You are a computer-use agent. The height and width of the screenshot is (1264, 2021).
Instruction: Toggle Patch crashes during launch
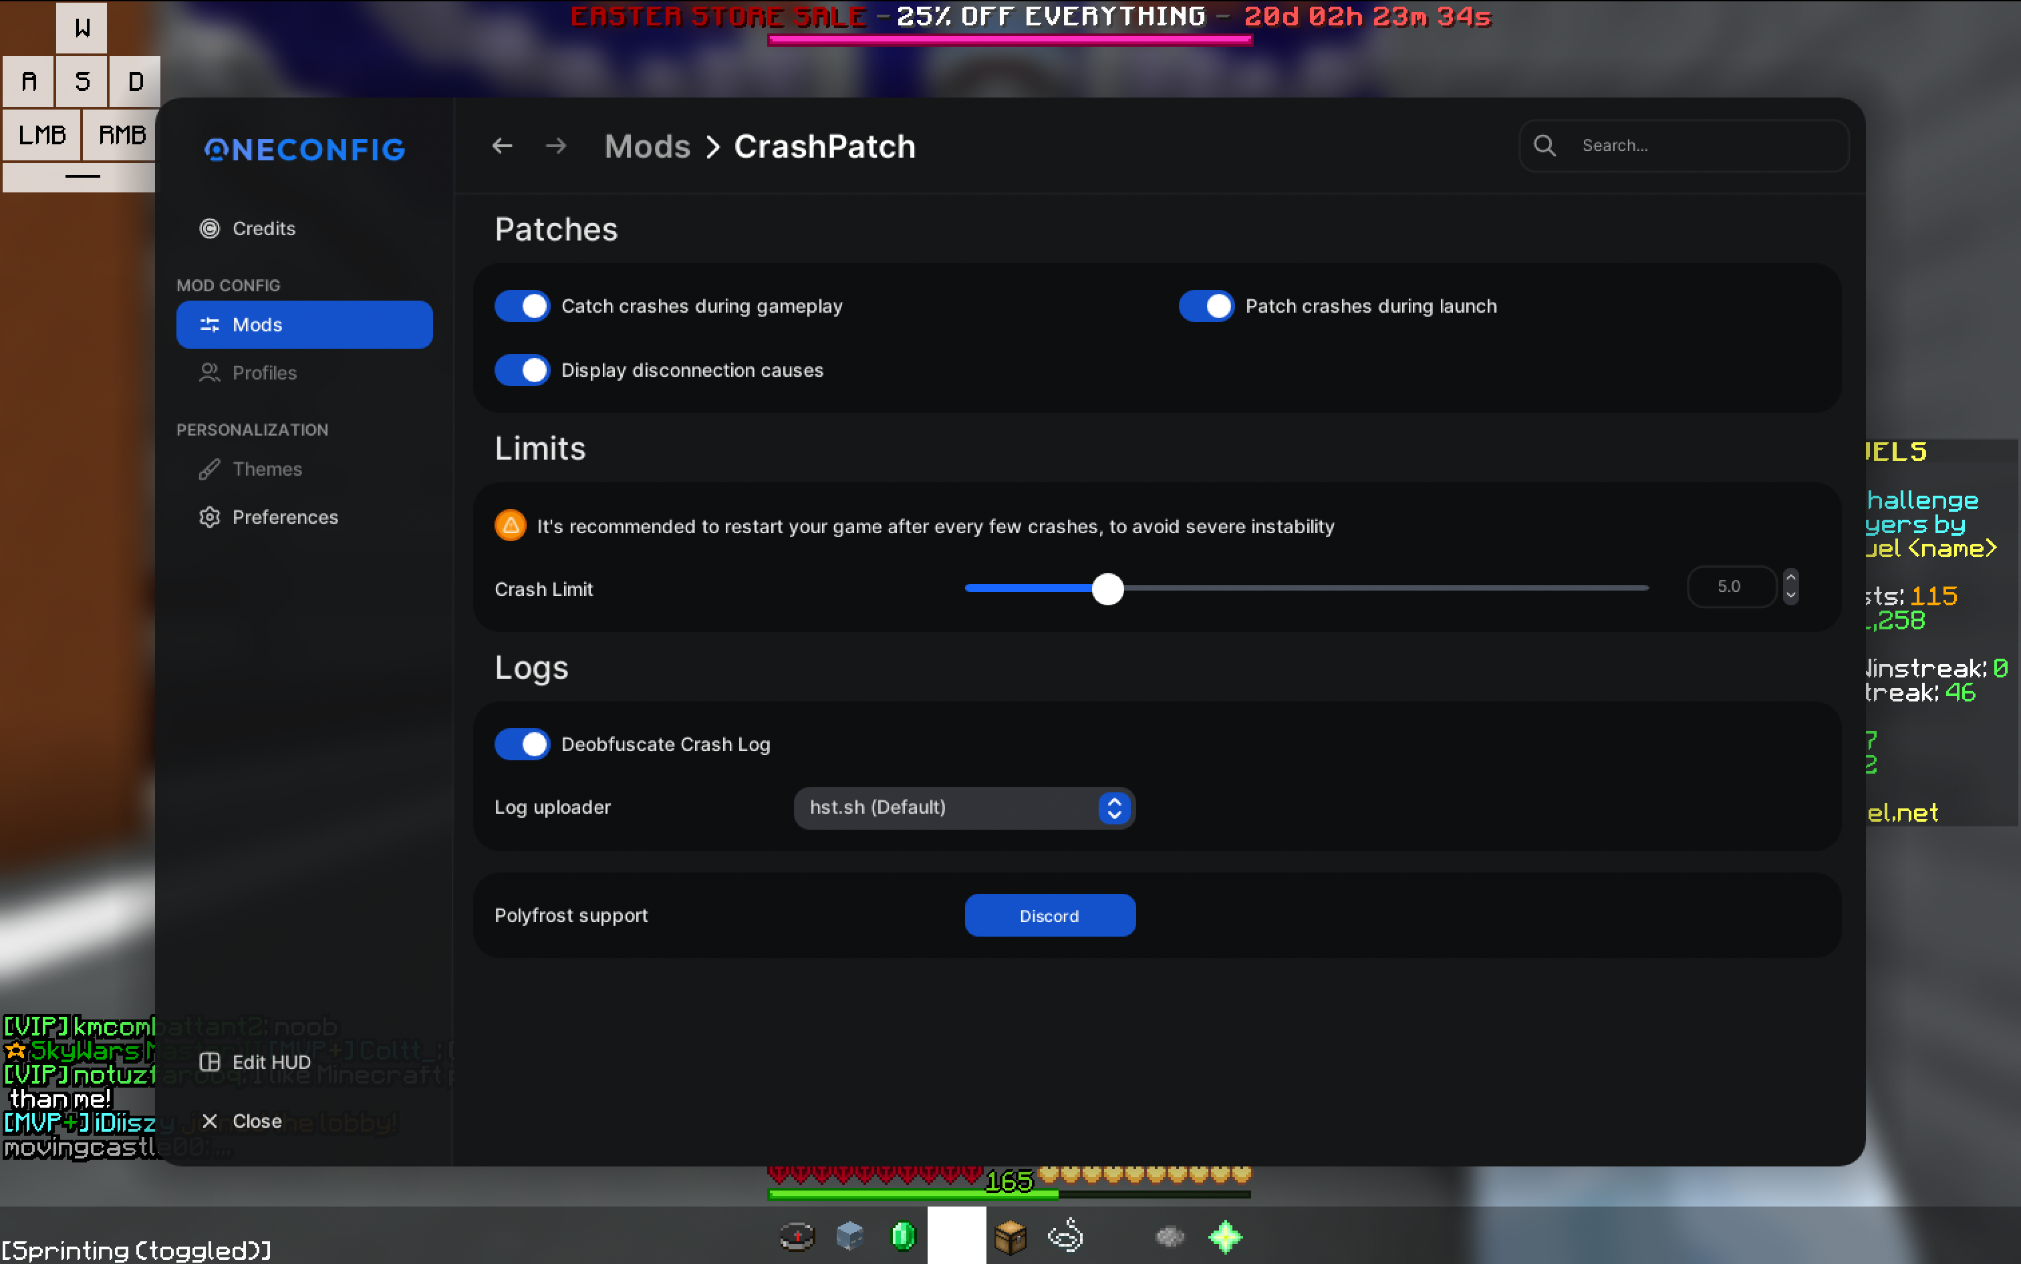[x=1206, y=306]
